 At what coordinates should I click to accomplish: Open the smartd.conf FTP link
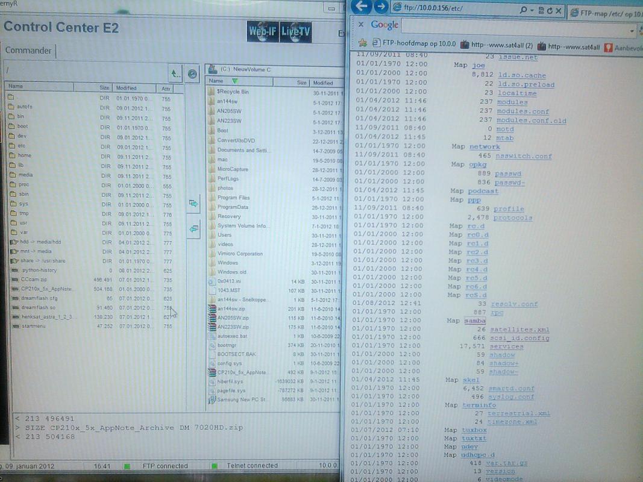[511, 388]
